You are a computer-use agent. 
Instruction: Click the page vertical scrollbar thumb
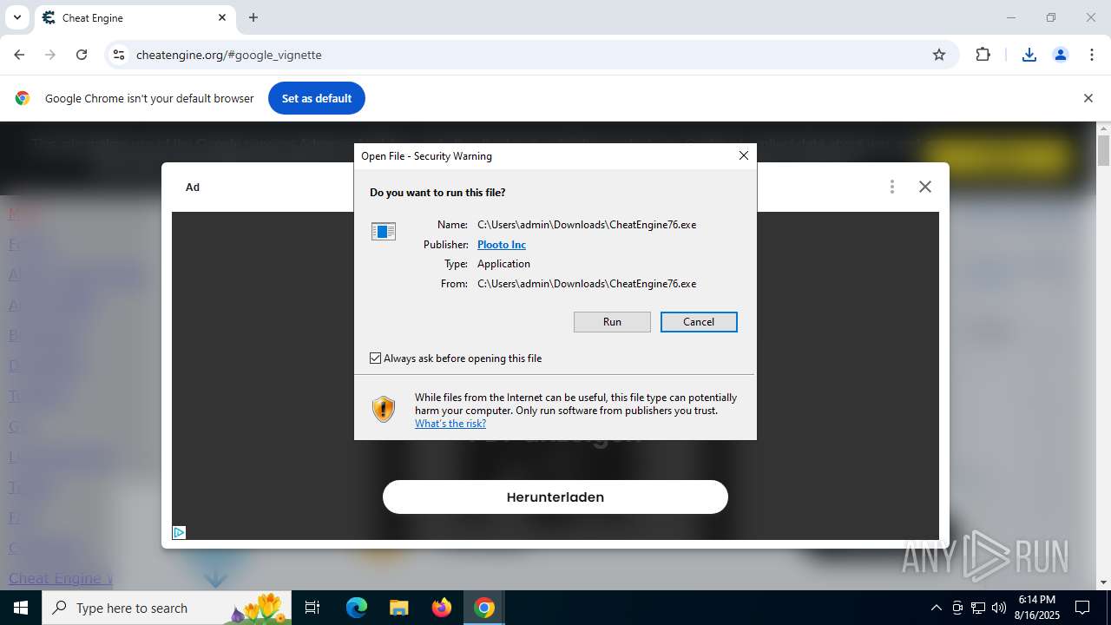pos(1104,149)
